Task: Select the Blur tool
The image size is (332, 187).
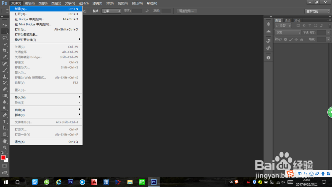Action: pyautogui.click(x=4, y=102)
